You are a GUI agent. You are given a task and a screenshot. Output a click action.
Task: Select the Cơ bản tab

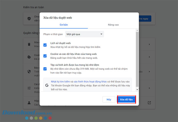pyautogui.click(x=64, y=25)
